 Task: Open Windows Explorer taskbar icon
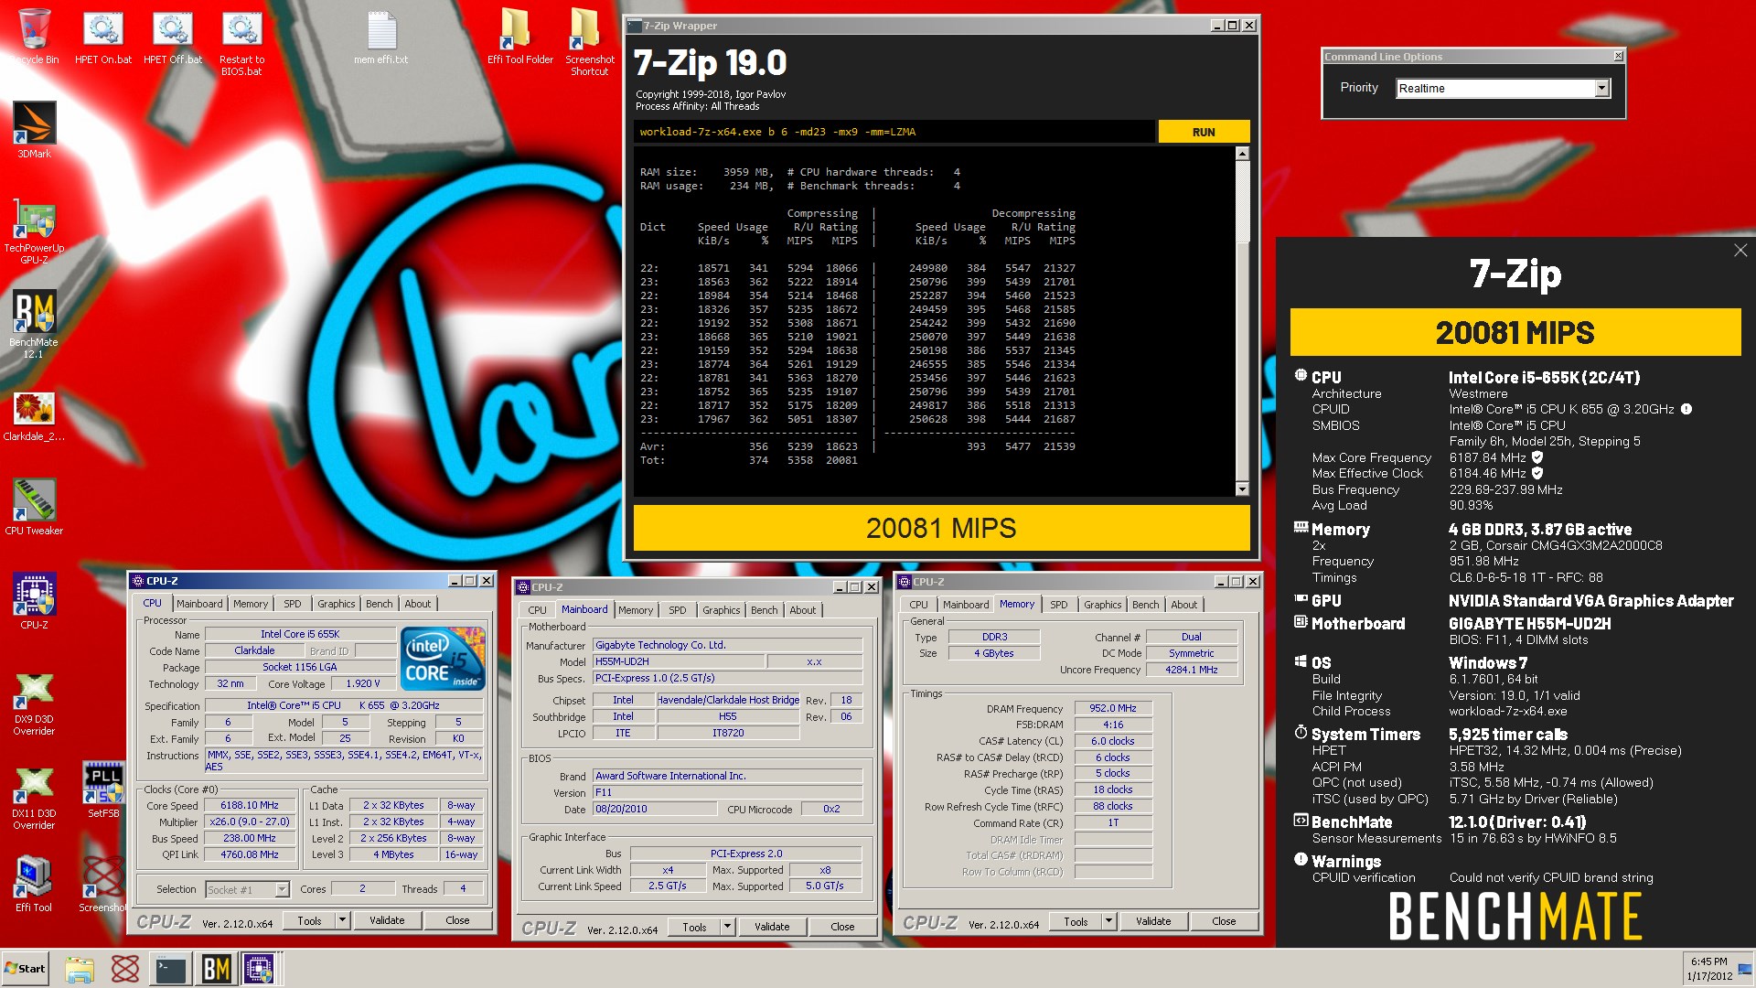coord(80,969)
